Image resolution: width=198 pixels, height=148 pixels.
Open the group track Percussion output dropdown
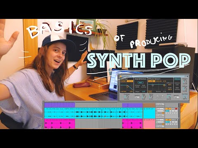click(160, 104)
